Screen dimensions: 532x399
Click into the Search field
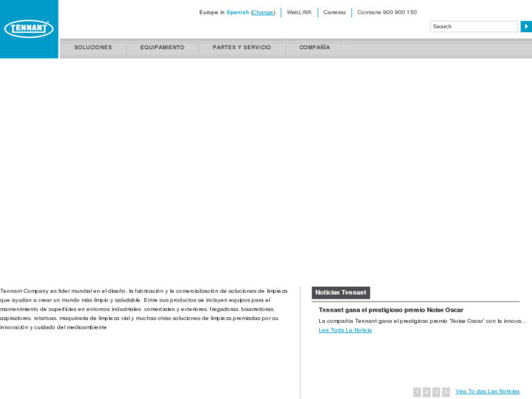pos(473,26)
